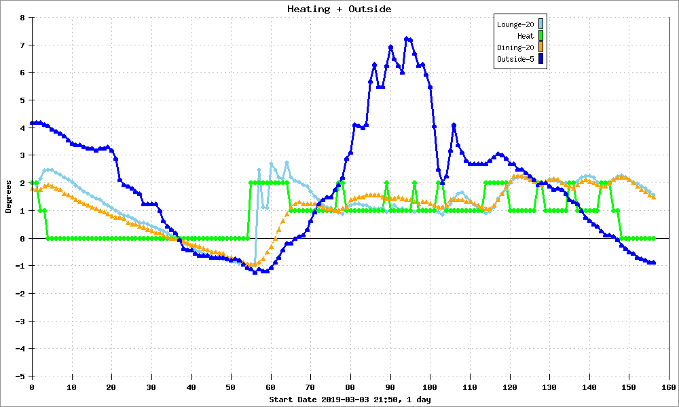Screen dimensions: 679x407
Task: Click the Dining-20 orange legend swatch
Action: pyautogui.click(x=541, y=47)
